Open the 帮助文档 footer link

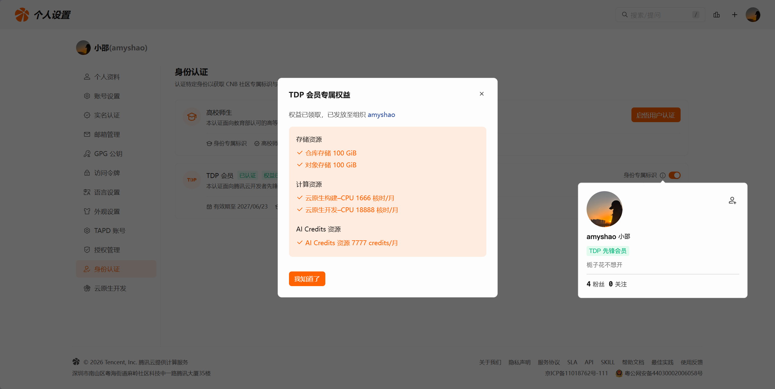pyautogui.click(x=633, y=362)
